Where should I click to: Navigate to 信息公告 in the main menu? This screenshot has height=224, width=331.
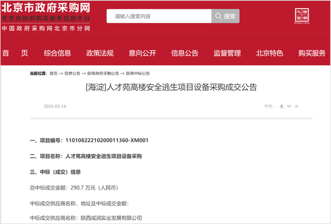click(184, 53)
